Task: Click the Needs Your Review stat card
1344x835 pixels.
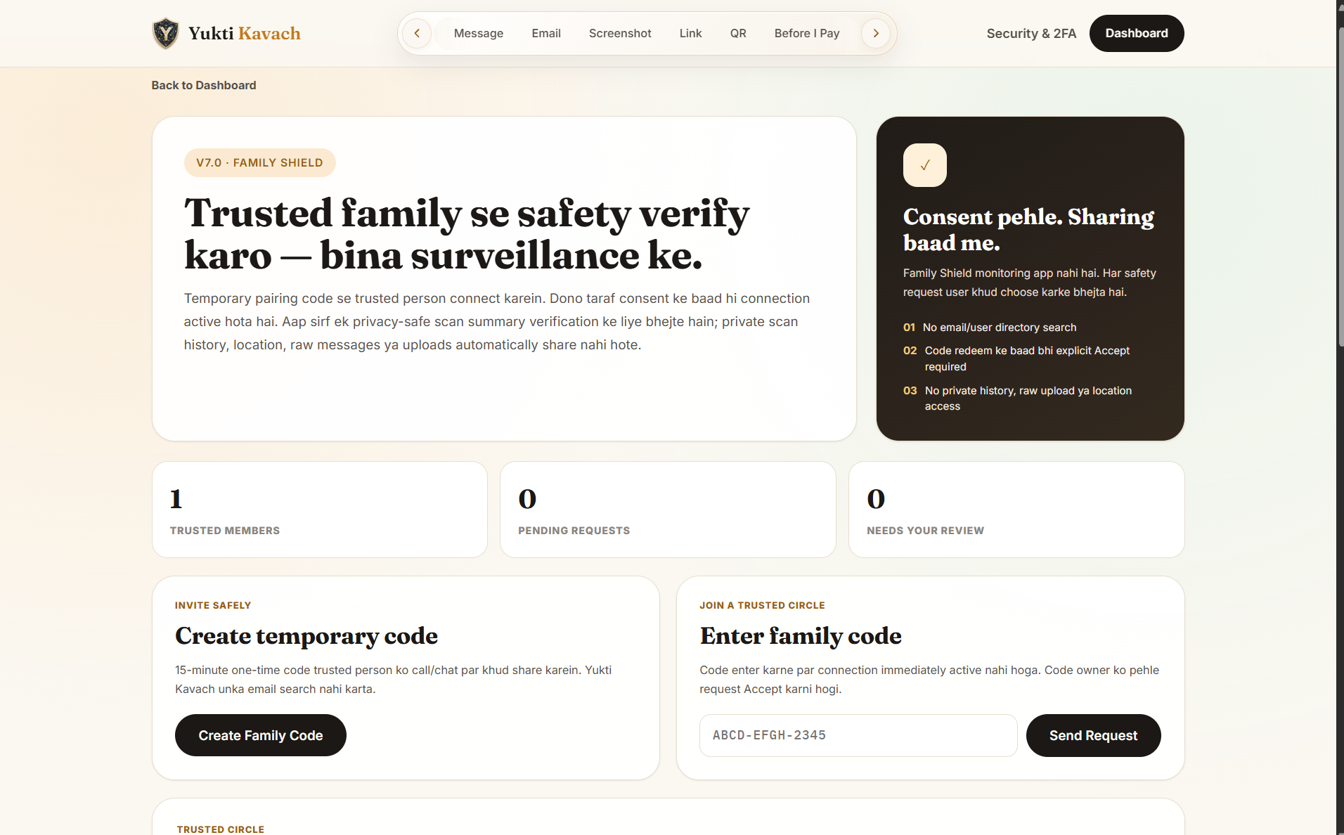Action: point(1016,510)
